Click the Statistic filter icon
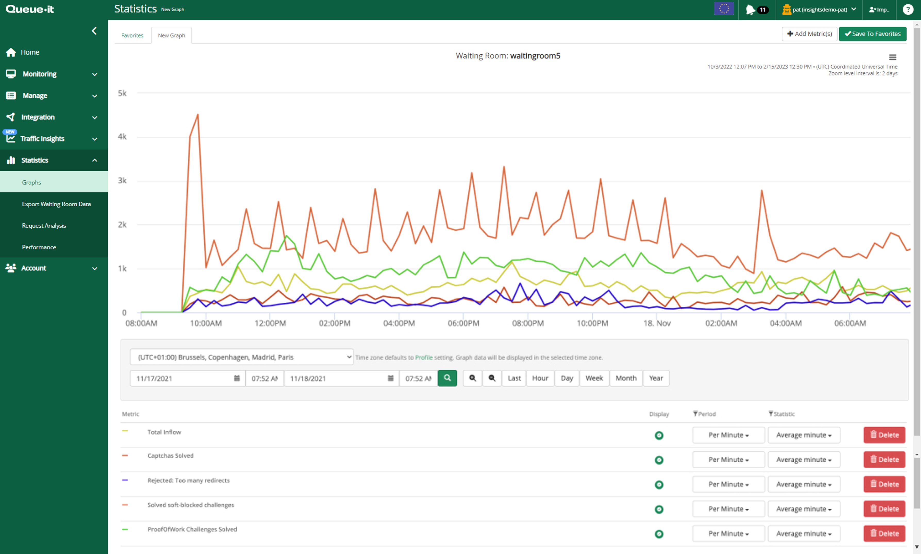 coord(770,414)
